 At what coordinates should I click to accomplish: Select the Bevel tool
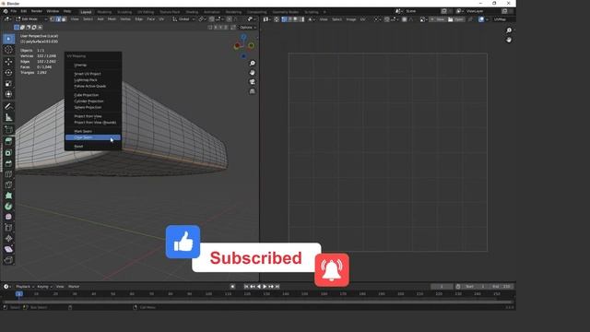point(8,163)
